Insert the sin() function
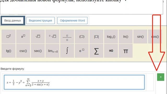This screenshot has width=167, height=94. [140, 37]
